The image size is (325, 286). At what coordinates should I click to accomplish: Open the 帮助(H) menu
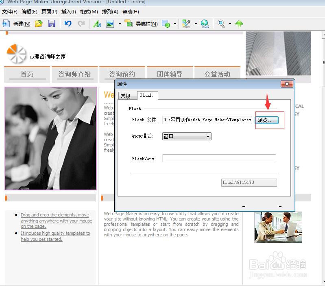tap(131, 12)
